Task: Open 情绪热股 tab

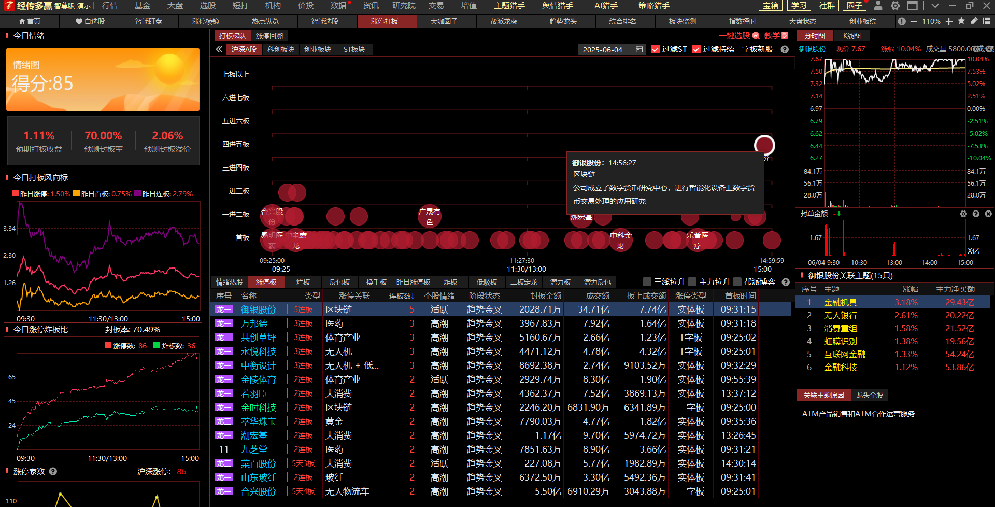Action: point(230,282)
